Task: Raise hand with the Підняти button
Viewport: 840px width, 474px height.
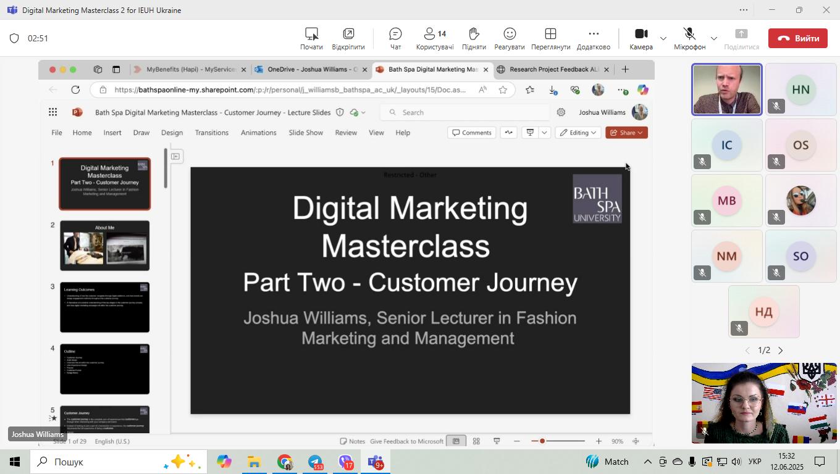Action: coord(474,38)
